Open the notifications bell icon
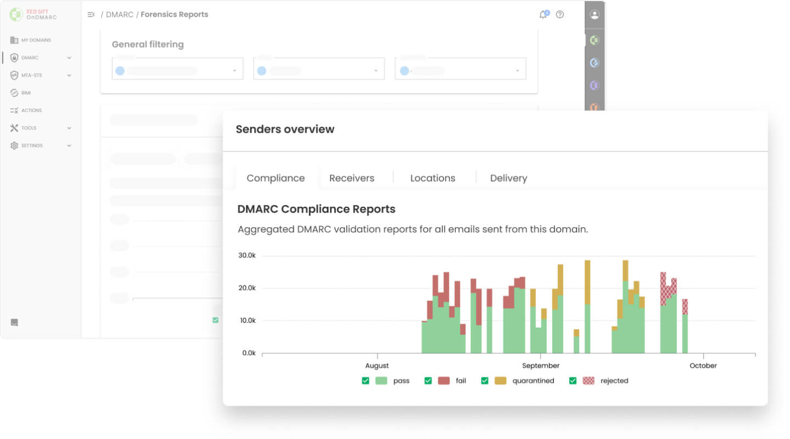This screenshot has width=790, height=439. coord(543,15)
